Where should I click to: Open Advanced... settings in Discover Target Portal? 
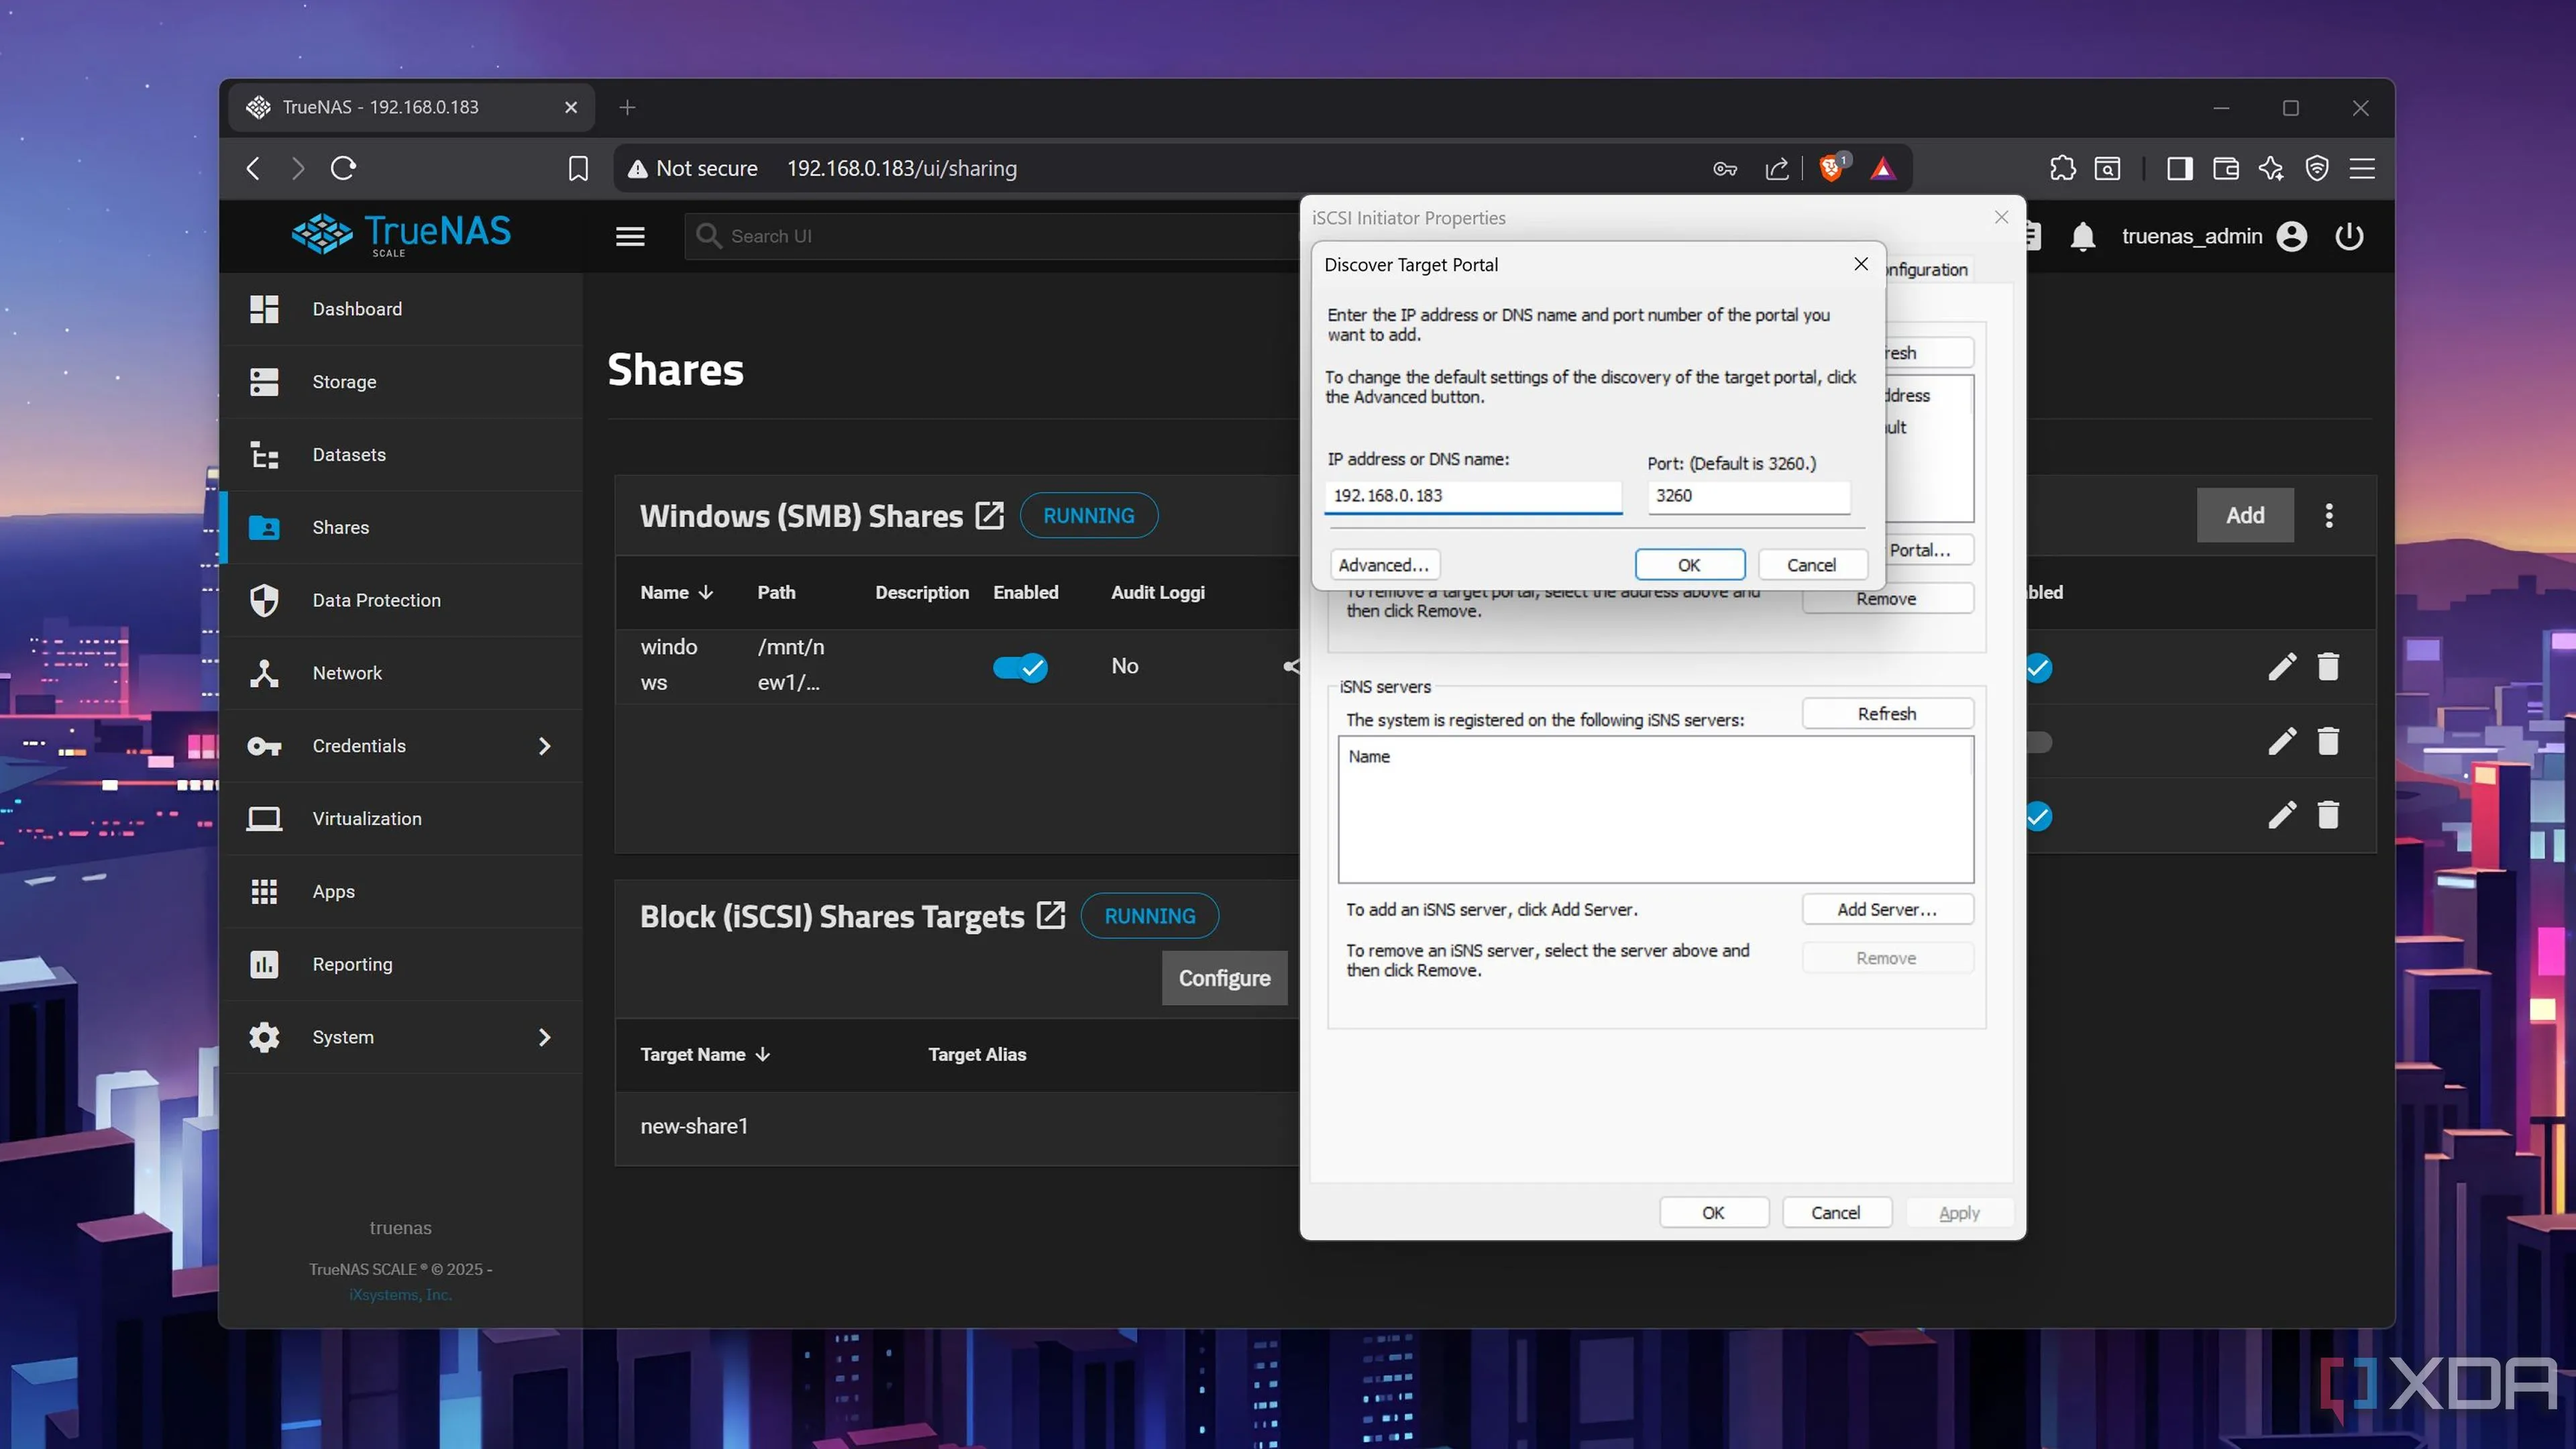point(1384,565)
